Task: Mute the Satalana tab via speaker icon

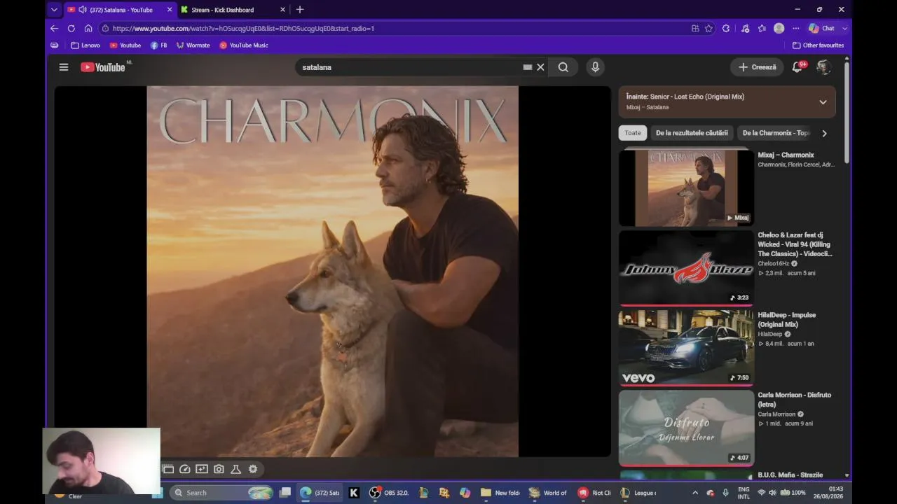Action: click(83, 10)
